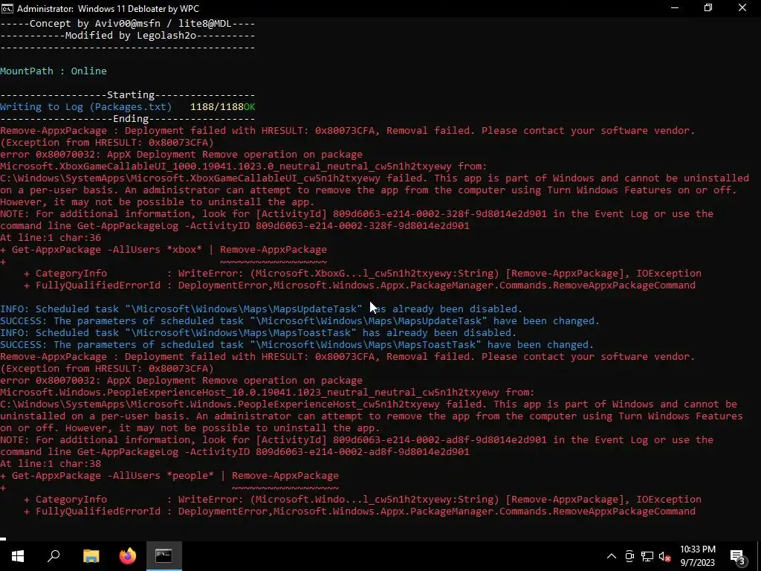This screenshot has height=571, width=761.
Task: Click 'At line:1 char:36' text
Action: pos(51,238)
